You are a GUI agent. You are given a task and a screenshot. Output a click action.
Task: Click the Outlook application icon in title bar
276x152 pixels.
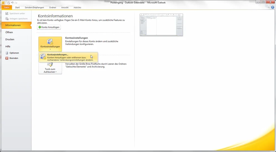pyautogui.click(x=3, y=2)
